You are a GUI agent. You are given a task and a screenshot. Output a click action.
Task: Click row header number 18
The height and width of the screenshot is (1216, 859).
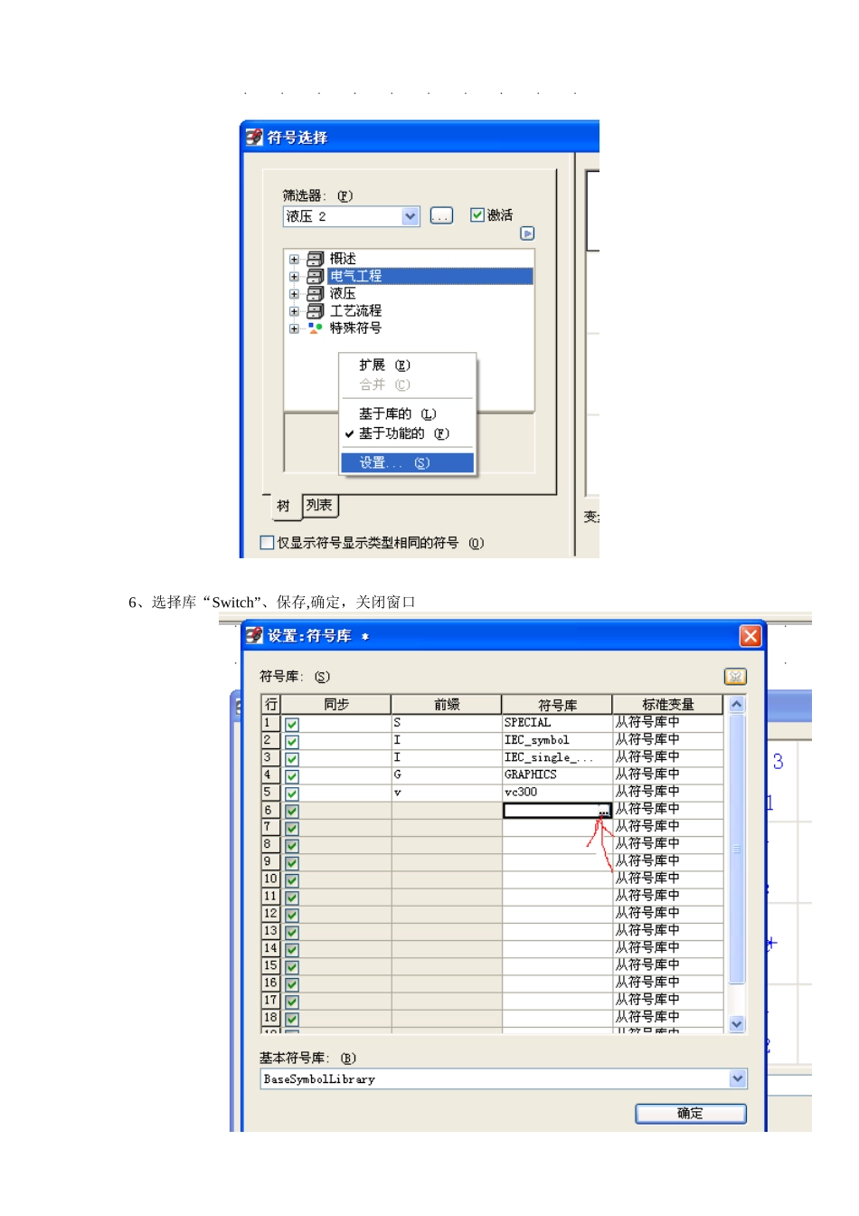tap(270, 1018)
